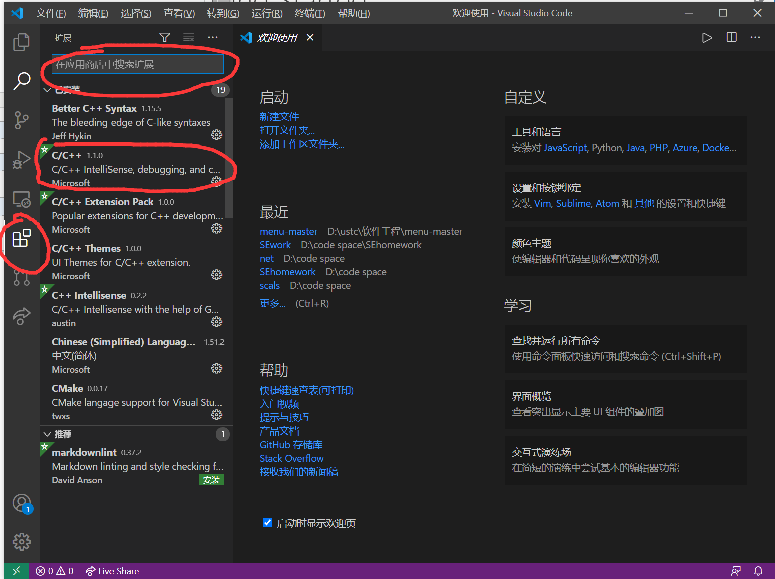Select the 欢迎使用 editor tab
This screenshot has width=775, height=579.
pos(277,38)
